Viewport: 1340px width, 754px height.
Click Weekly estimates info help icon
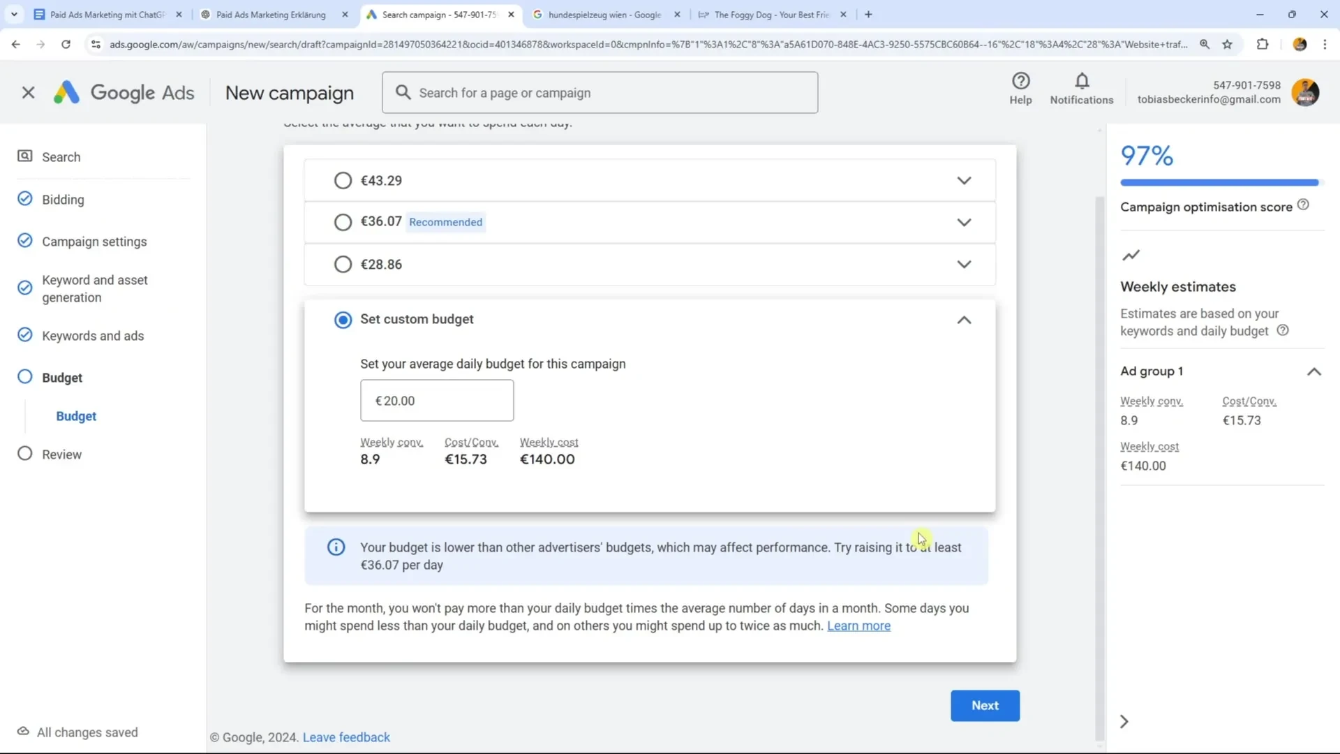[x=1282, y=330]
